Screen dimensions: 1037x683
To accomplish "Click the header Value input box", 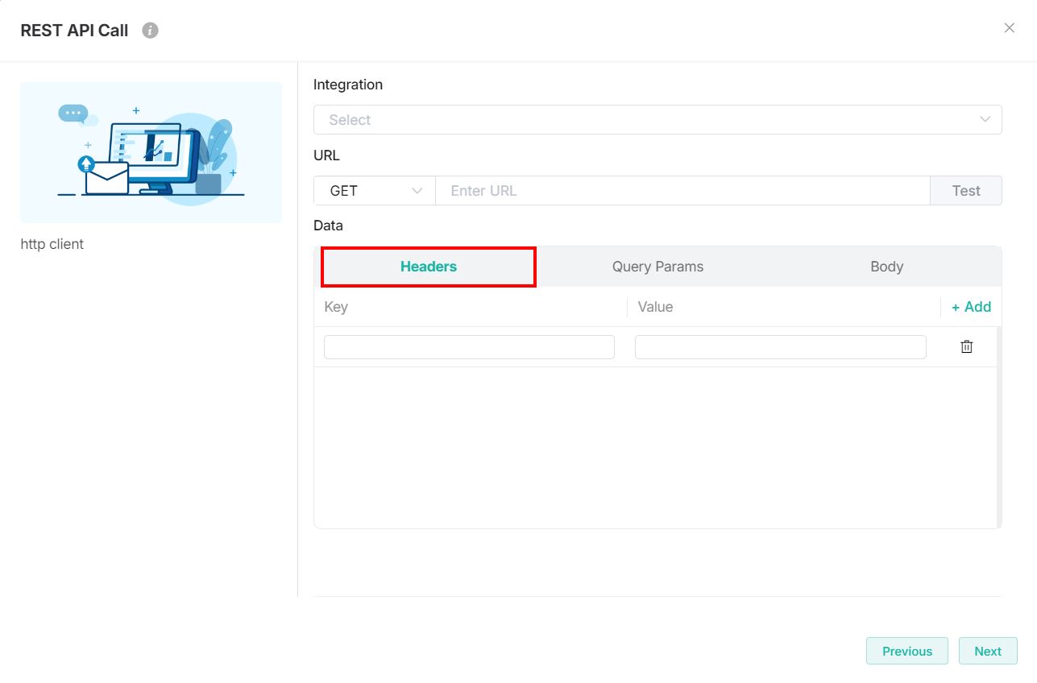I will 780,347.
